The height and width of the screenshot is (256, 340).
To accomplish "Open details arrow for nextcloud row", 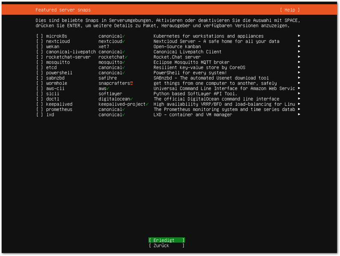I will (x=299, y=41).
